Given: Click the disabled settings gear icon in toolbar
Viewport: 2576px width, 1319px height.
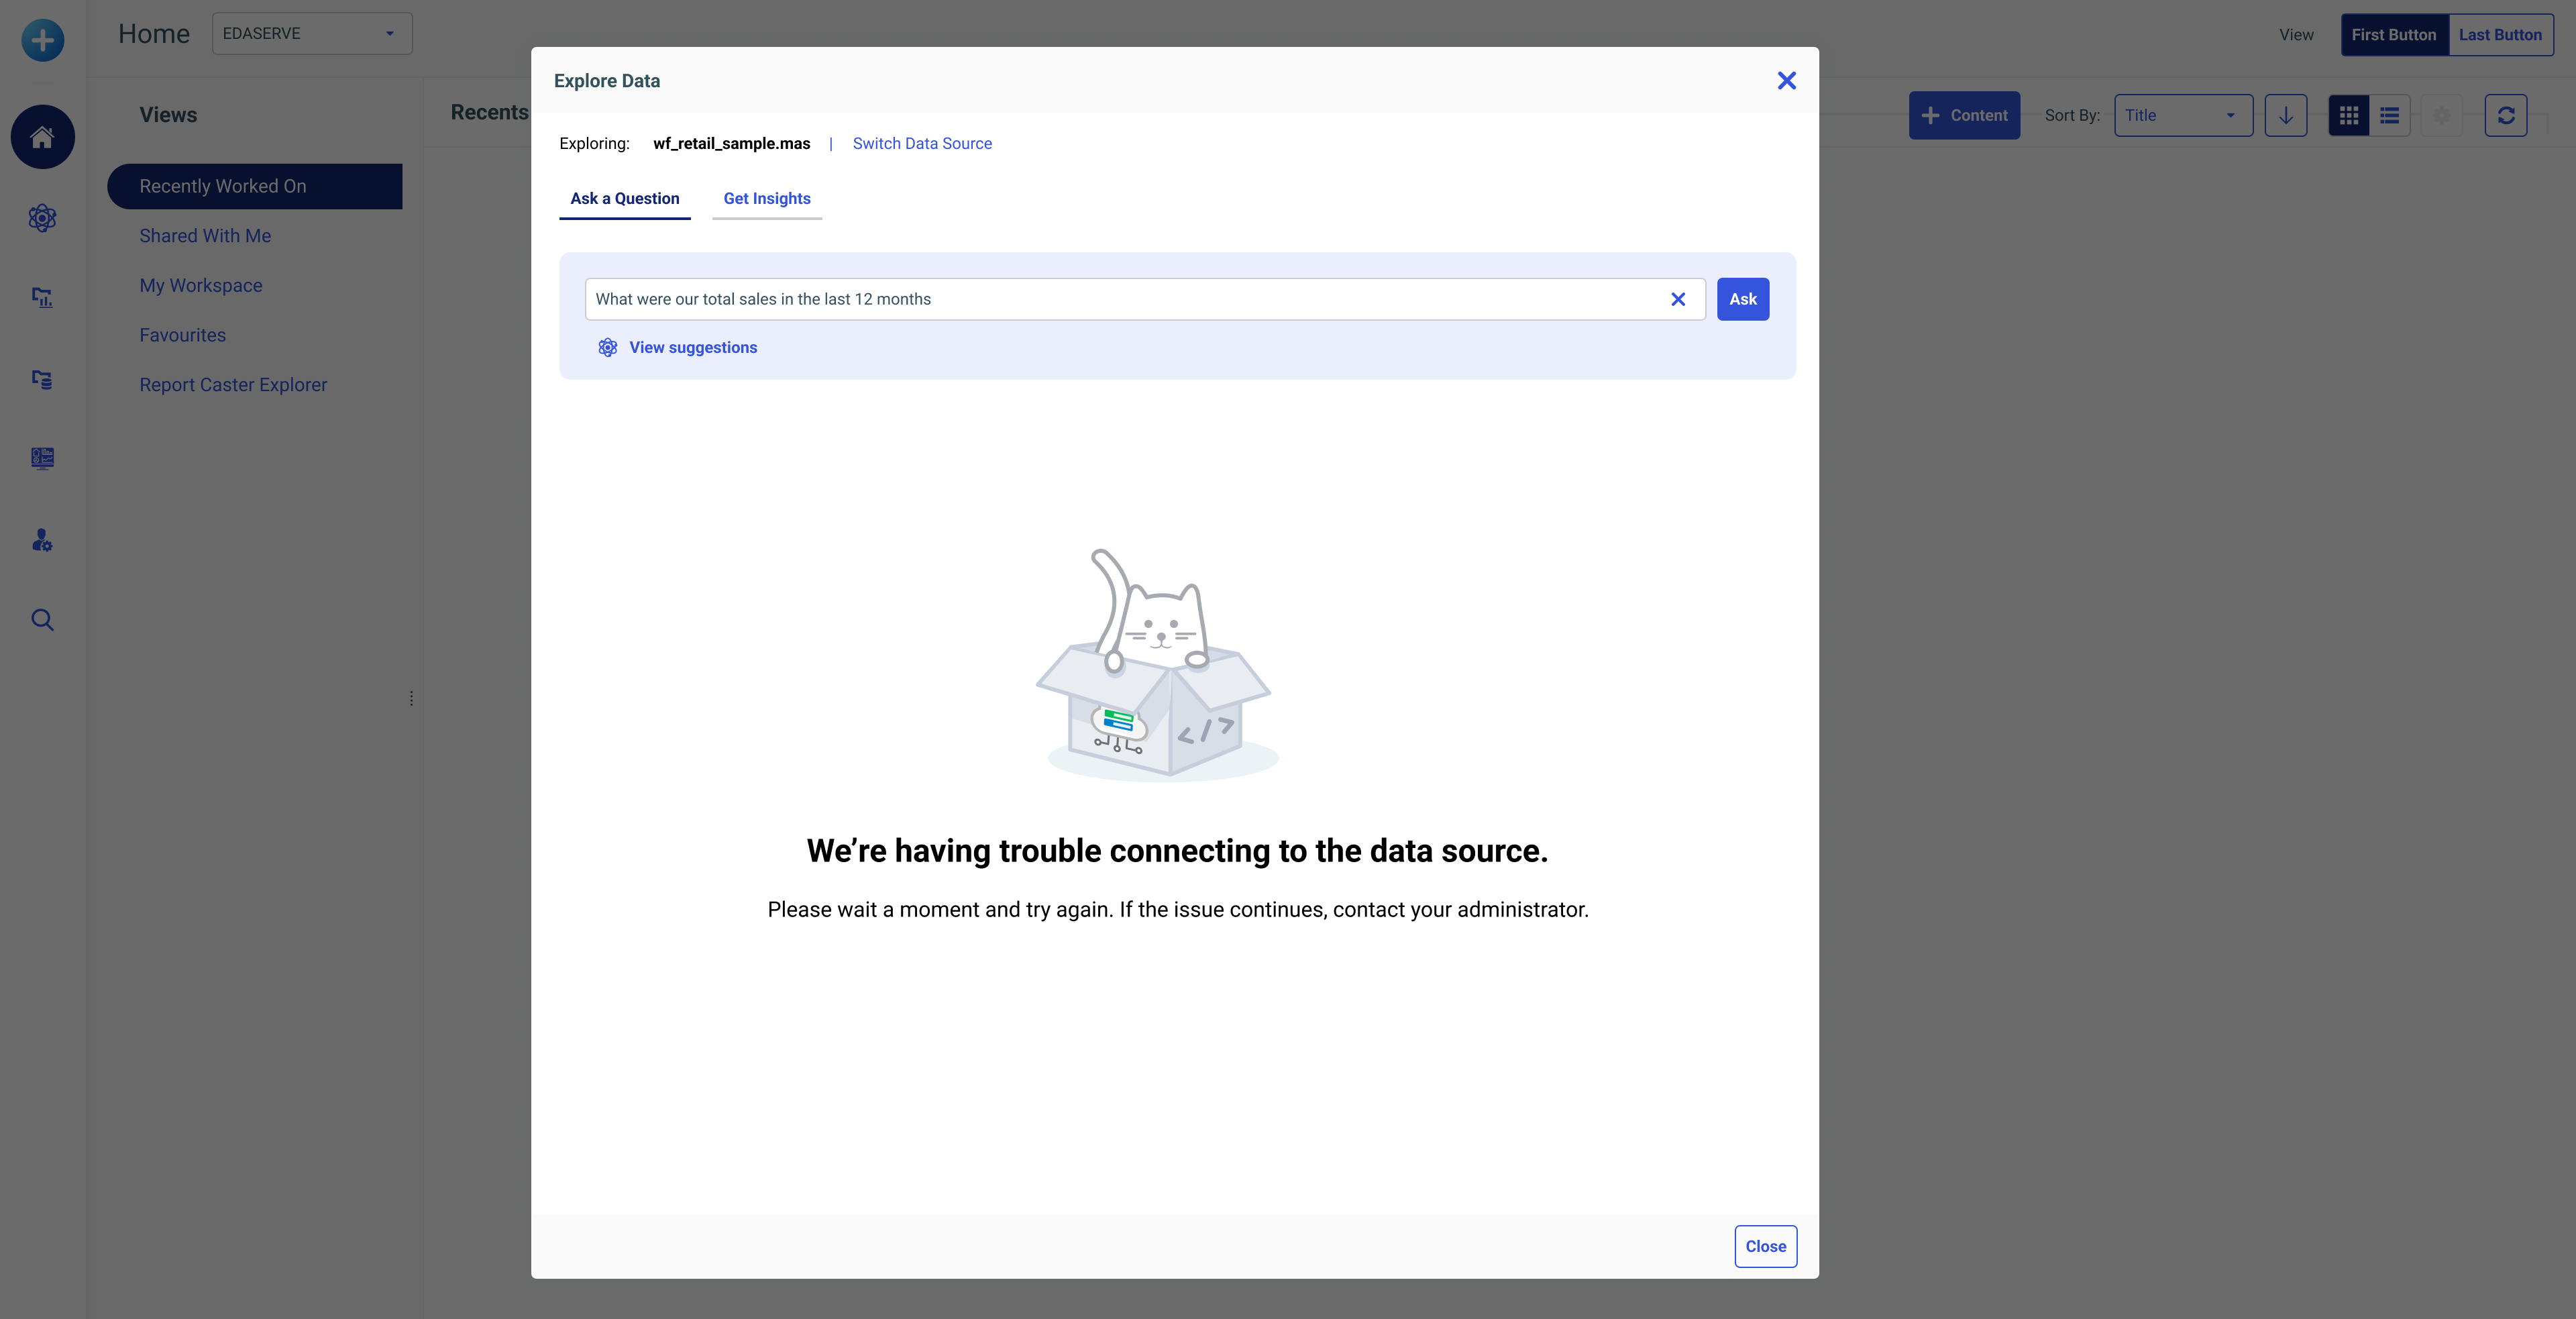Looking at the screenshot, I should coord(2442,115).
